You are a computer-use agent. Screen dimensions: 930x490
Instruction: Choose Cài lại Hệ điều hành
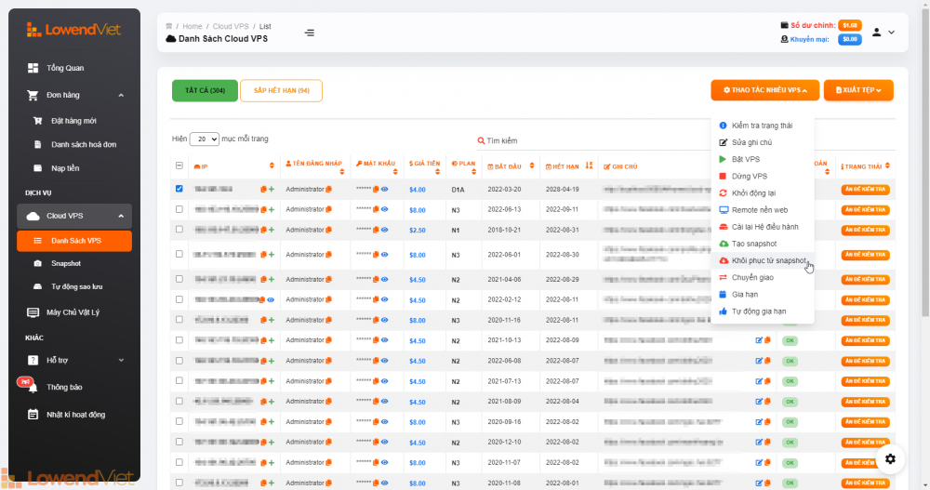click(x=763, y=227)
